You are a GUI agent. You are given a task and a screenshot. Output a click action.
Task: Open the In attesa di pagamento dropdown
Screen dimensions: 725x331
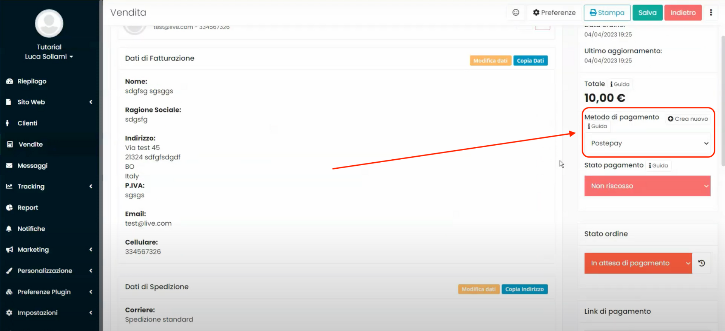point(638,263)
